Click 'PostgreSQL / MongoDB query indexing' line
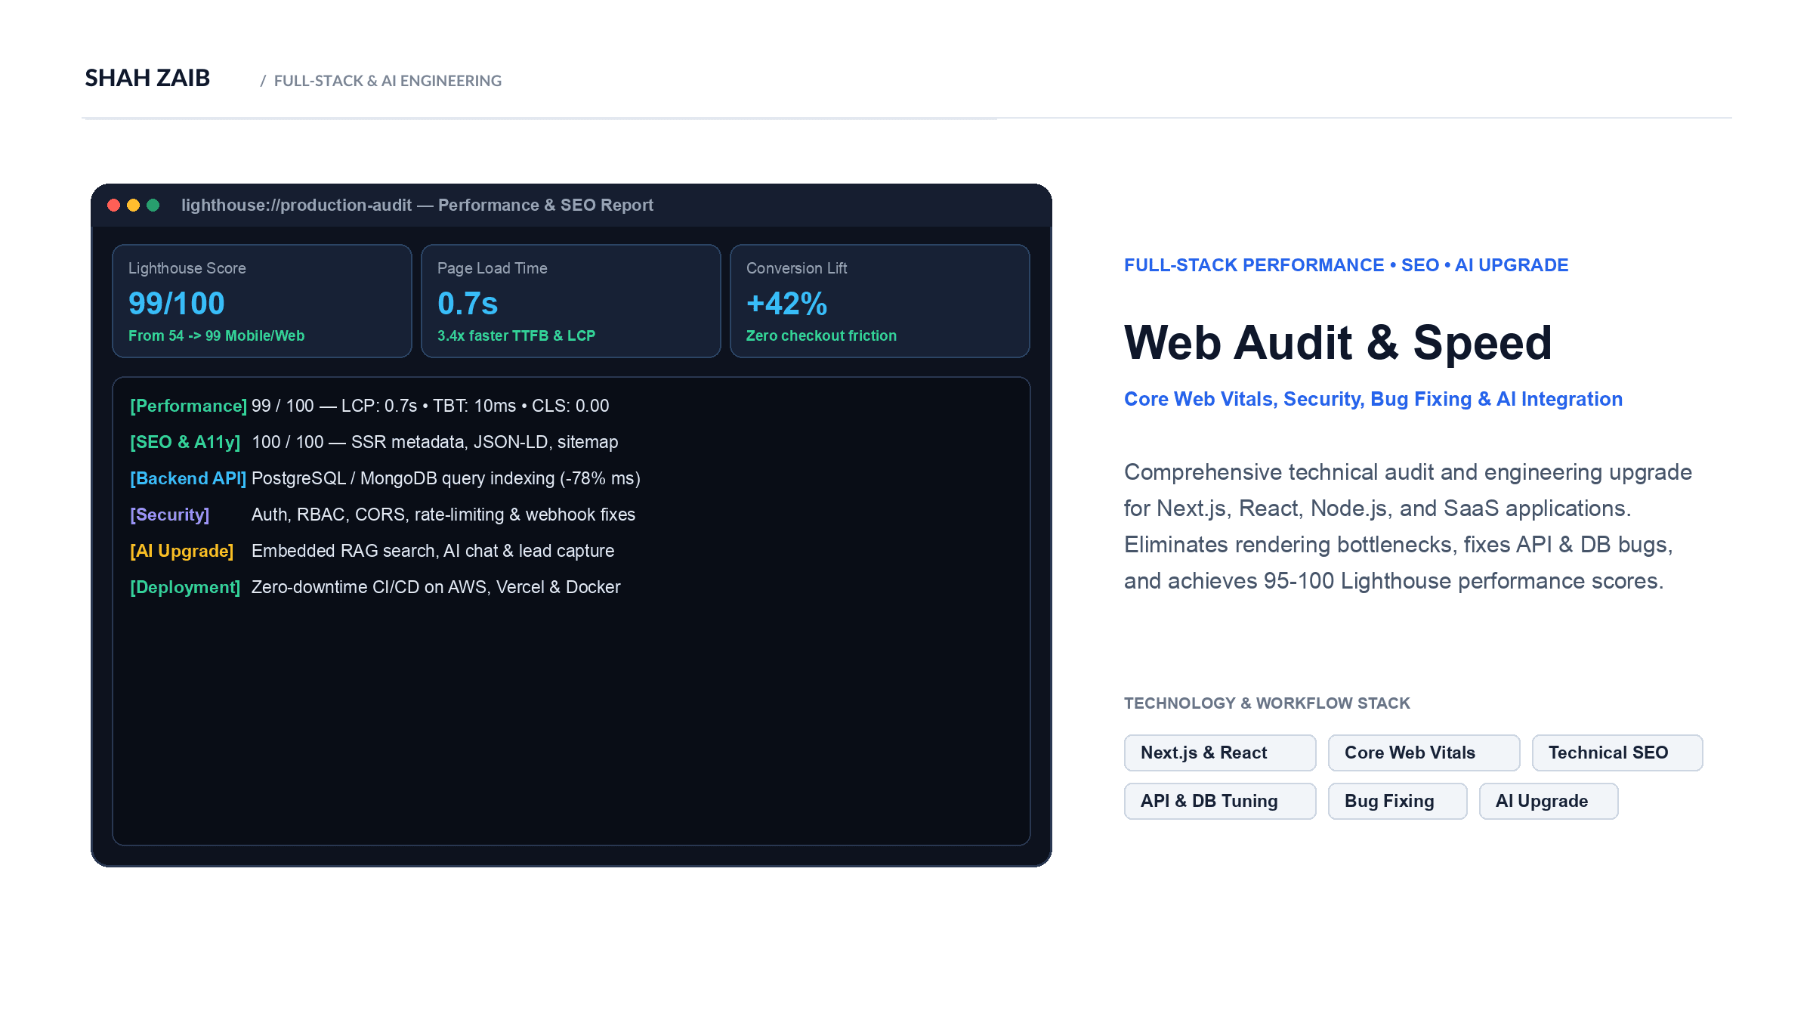1813x1020 pixels. [446, 478]
